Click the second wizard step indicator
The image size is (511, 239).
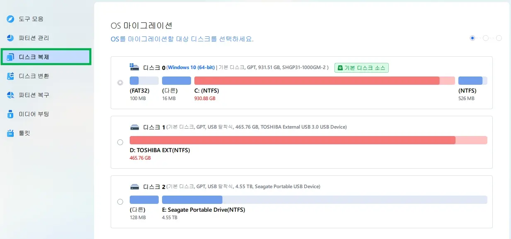(x=485, y=38)
